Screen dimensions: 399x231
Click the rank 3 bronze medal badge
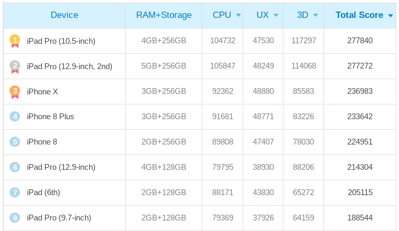coord(15,92)
